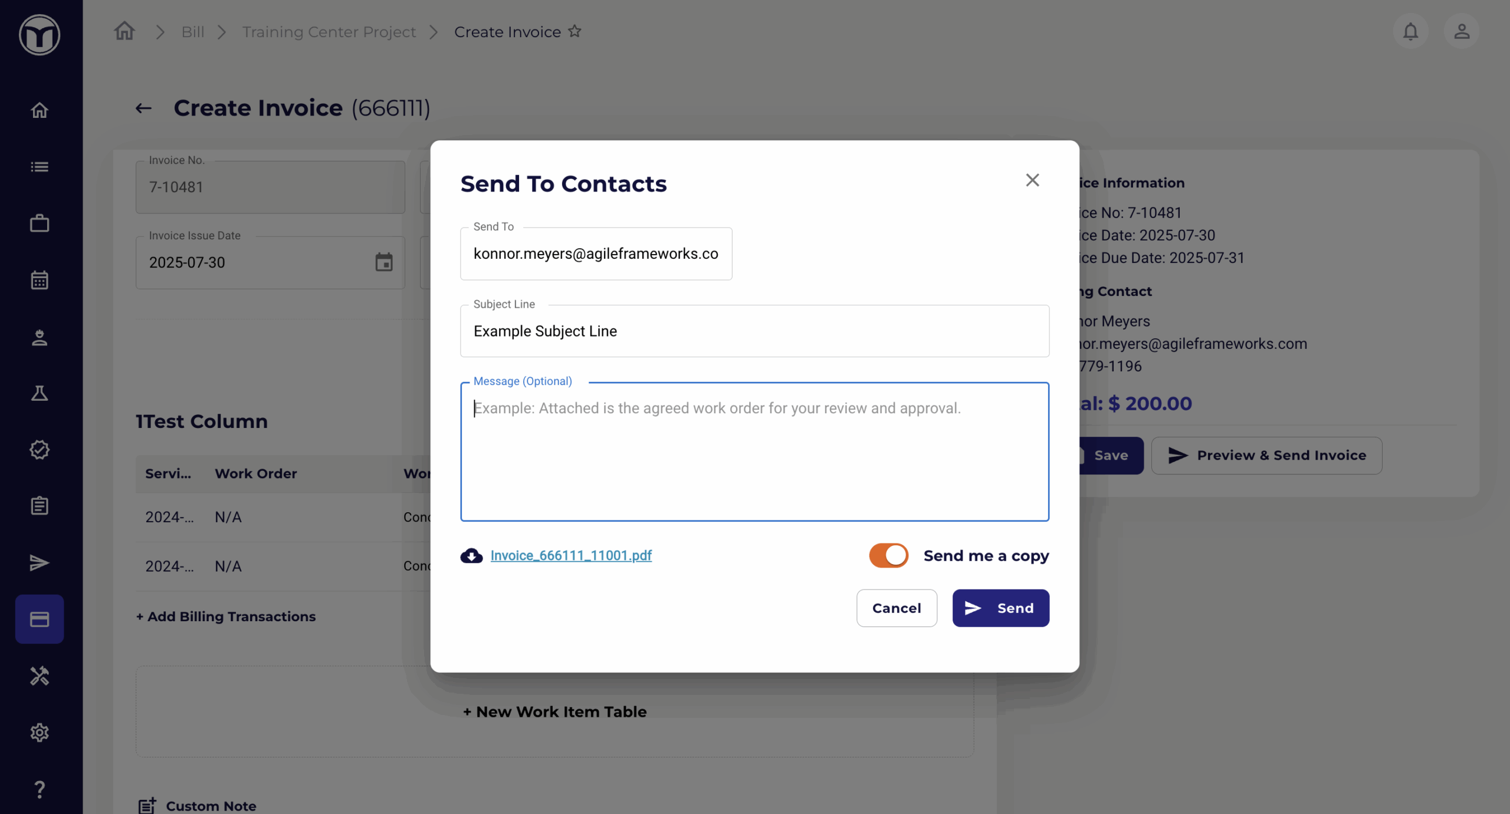
Task: Open the notifications bell
Action: (1410, 31)
